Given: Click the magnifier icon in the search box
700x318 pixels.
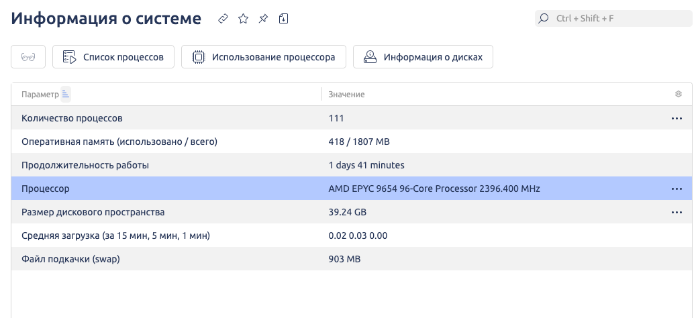Looking at the screenshot, I should coord(544,19).
